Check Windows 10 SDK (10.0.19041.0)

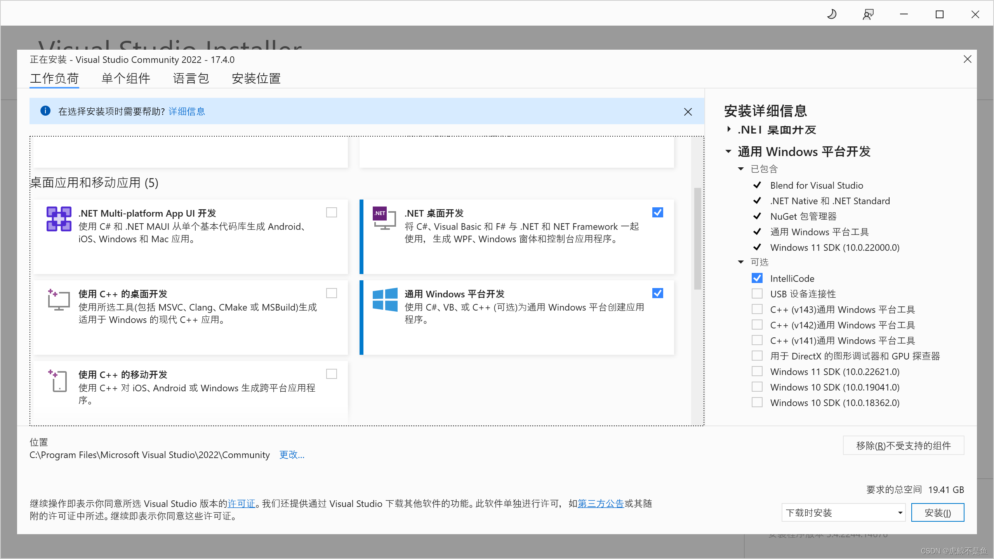coord(757,387)
